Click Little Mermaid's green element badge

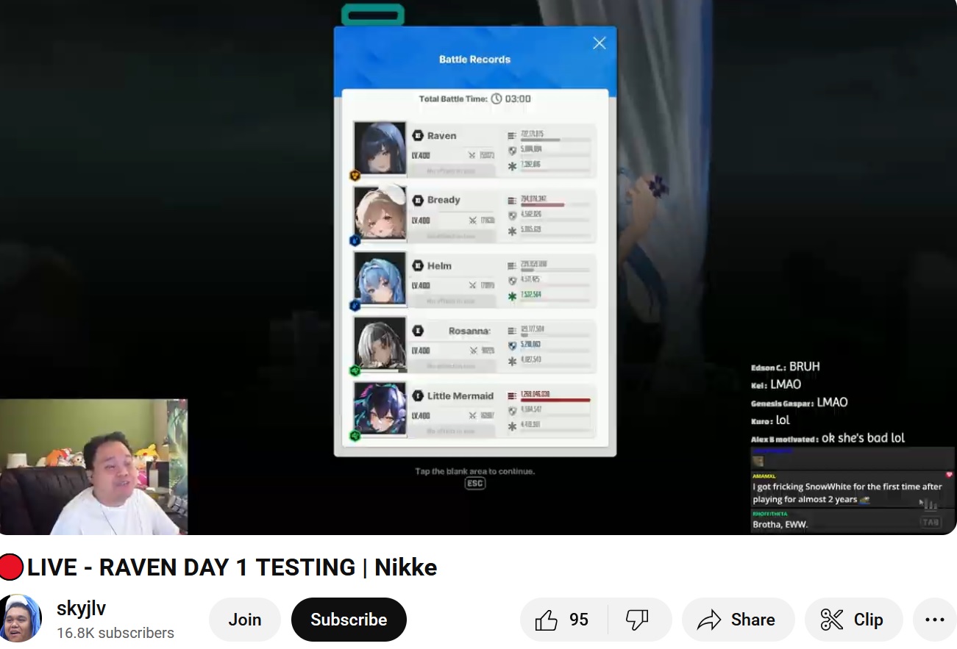point(355,436)
